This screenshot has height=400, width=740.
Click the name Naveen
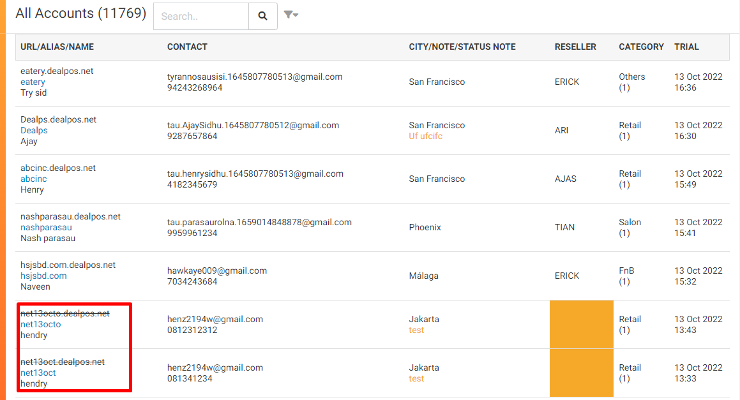pyautogui.click(x=35, y=287)
